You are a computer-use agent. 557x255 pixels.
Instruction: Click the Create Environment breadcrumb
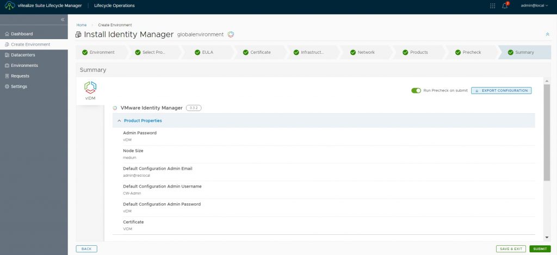[115, 25]
